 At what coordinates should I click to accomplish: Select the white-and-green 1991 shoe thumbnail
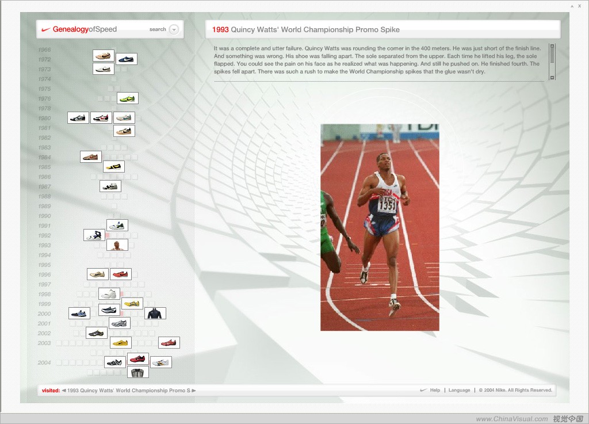pos(117,226)
